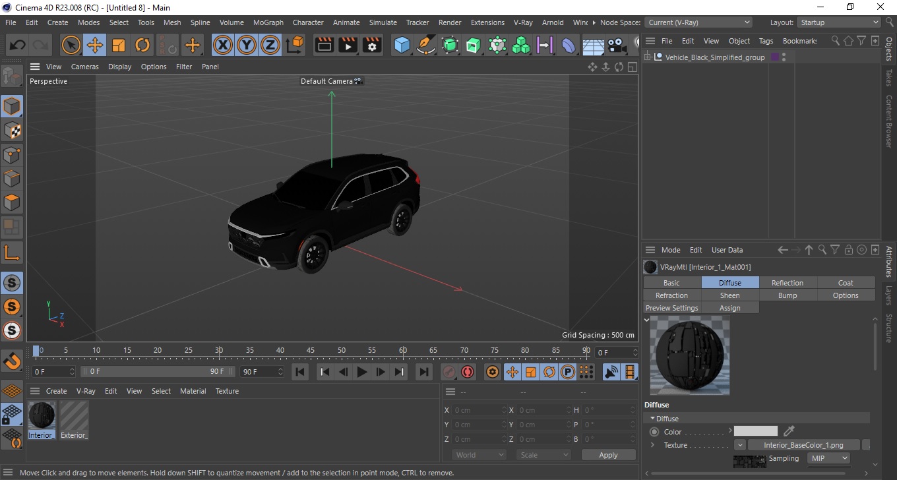Switch to Polygons mode icon
This screenshot has height=480, width=897.
pos(12,202)
